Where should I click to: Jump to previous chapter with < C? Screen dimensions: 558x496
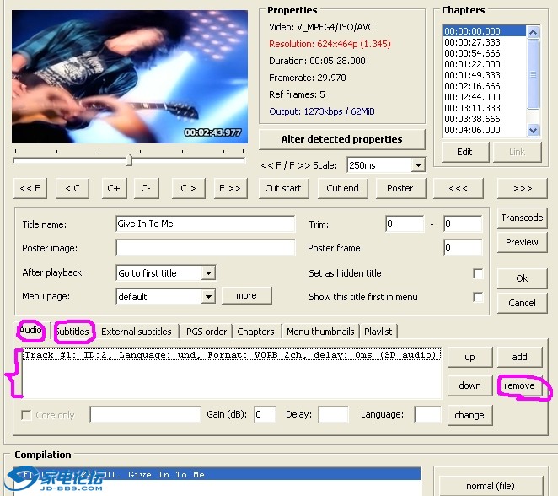72,187
